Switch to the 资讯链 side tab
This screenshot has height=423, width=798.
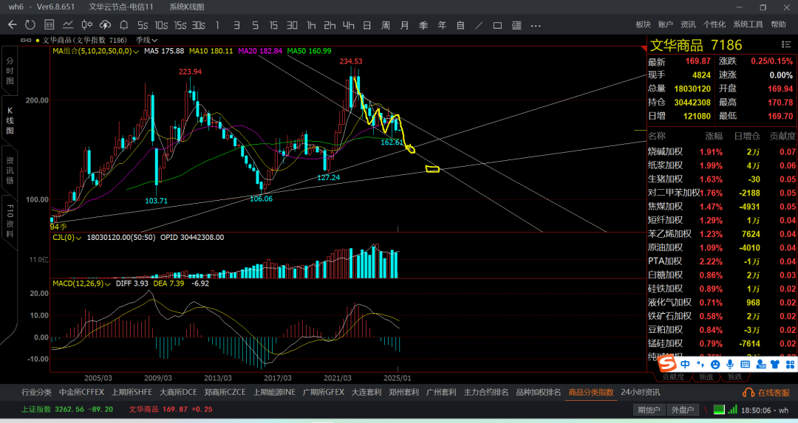point(10,171)
